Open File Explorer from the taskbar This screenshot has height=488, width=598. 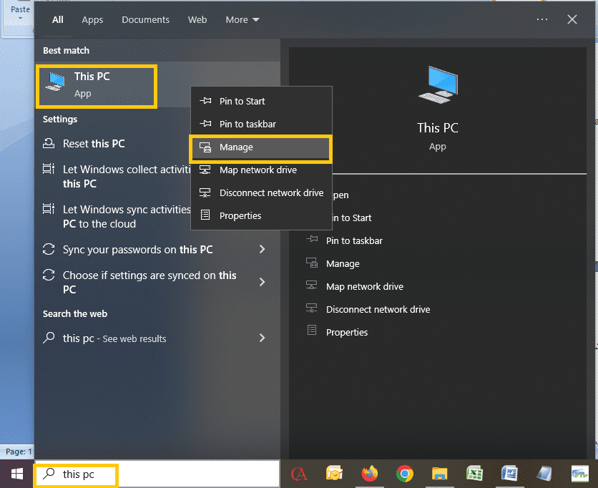439,474
